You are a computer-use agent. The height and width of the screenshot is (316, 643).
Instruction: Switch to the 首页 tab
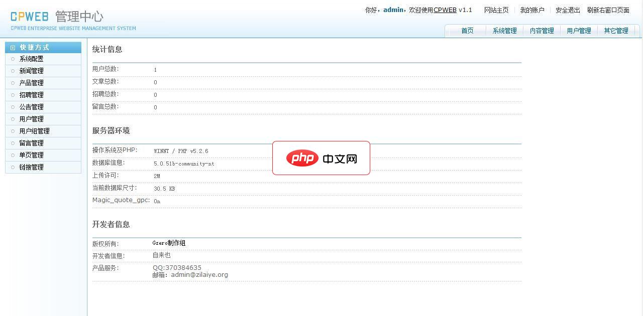pos(467,31)
